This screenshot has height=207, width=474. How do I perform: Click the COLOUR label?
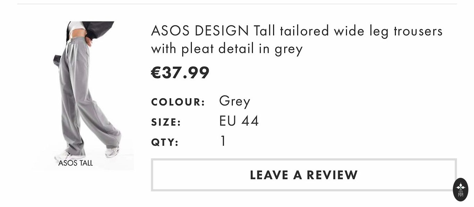click(178, 102)
